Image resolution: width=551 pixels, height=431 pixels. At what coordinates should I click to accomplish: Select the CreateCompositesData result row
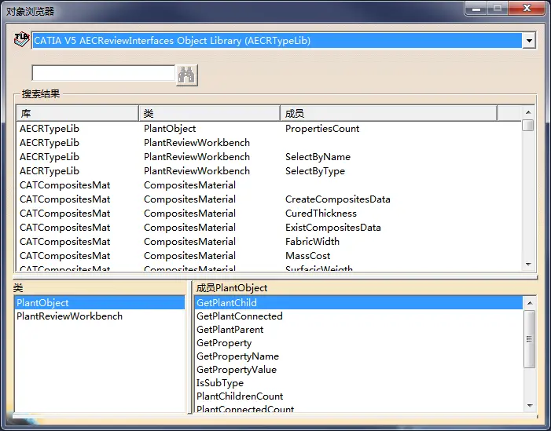[269, 199]
